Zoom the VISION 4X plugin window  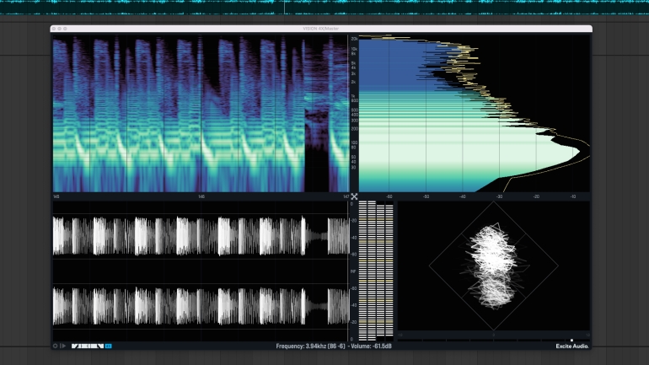click(66, 29)
